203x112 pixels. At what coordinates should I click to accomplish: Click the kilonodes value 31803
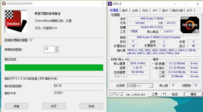(78, 93)
